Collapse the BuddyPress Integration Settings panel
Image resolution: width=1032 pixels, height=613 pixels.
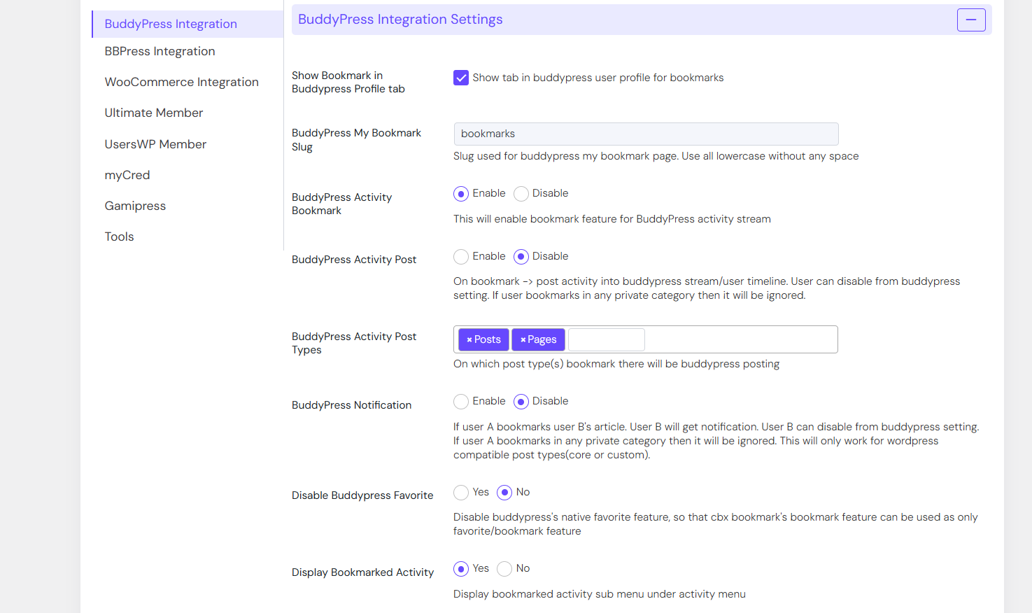point(971,20)
